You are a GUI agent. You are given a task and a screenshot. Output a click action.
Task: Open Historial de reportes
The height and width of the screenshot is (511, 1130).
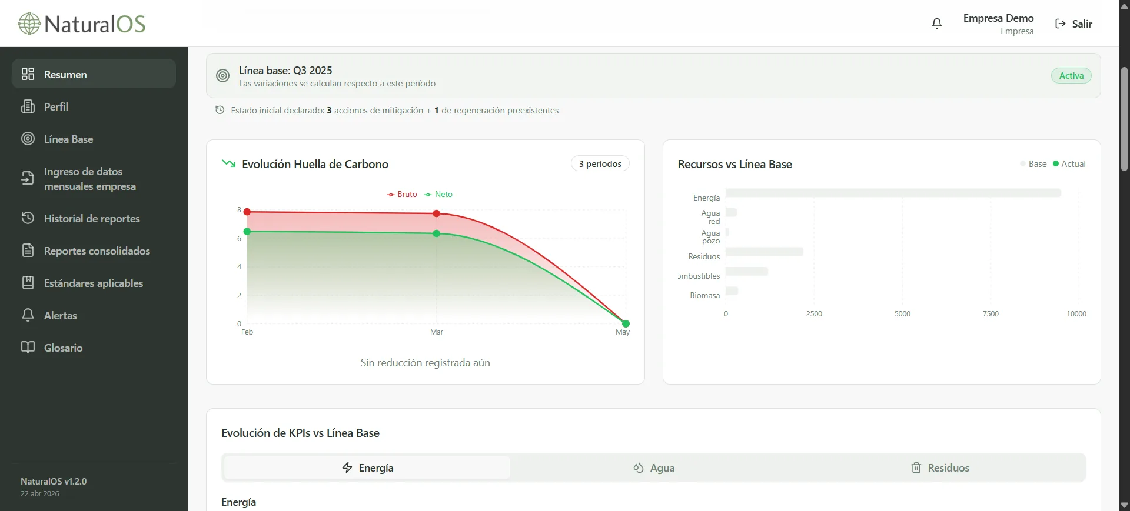pos(94,218)
